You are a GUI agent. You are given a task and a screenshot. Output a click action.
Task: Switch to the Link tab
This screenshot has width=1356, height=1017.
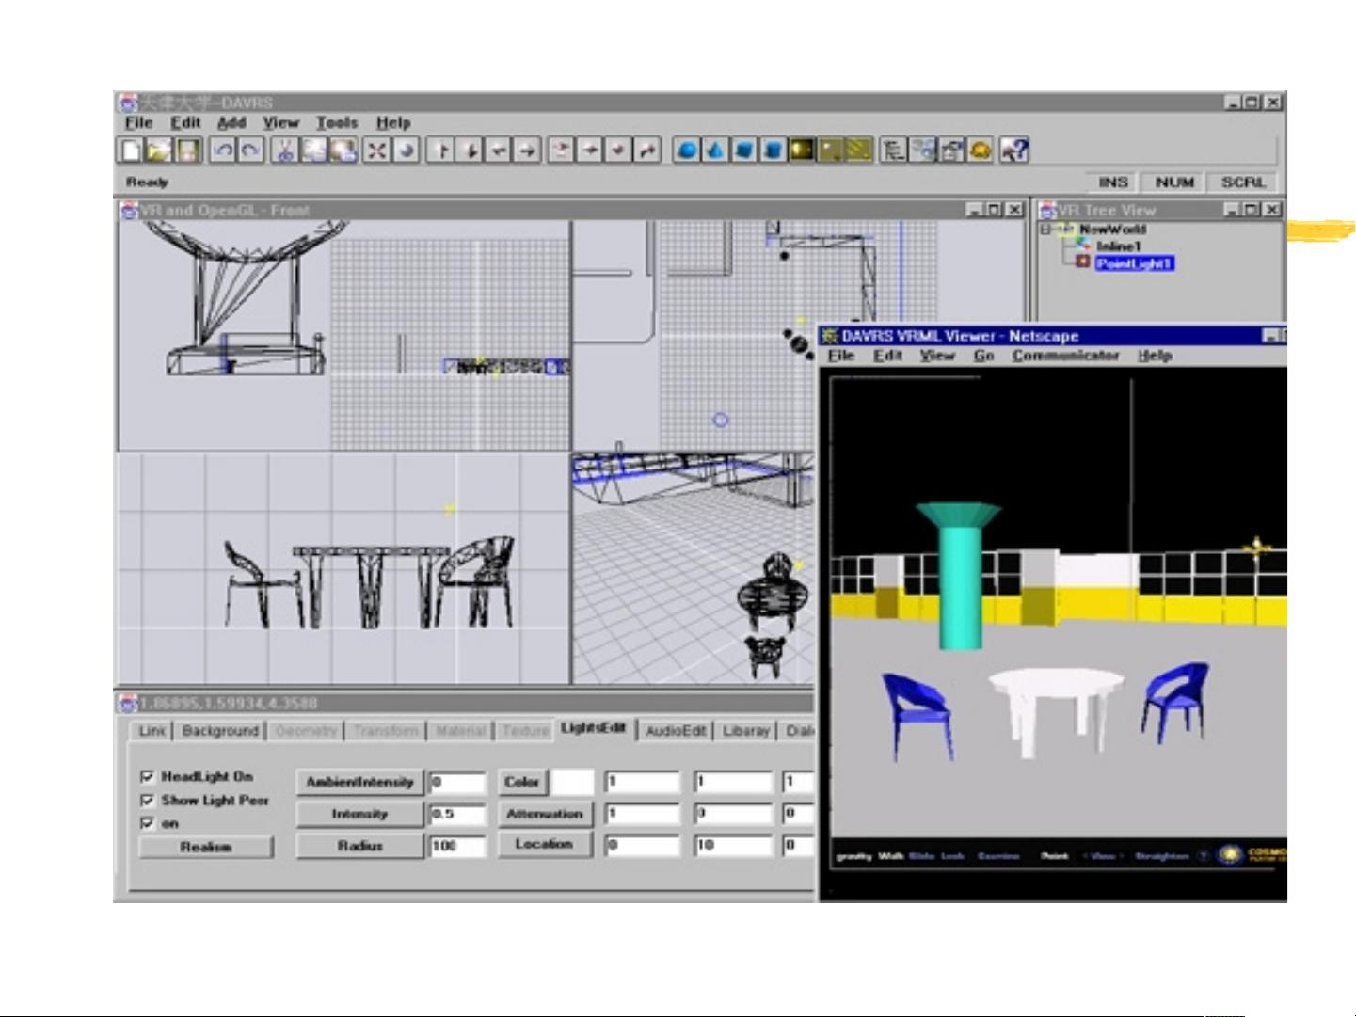(152, 731)
